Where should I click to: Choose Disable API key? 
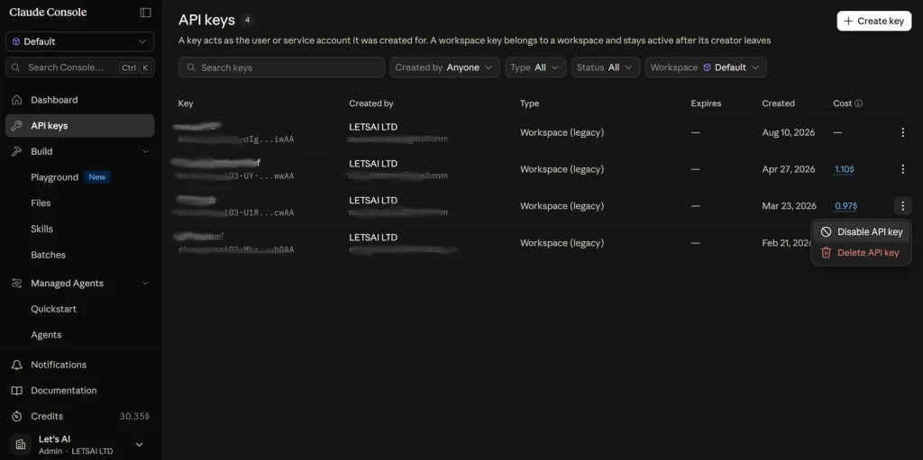click(x=861, y=231)
